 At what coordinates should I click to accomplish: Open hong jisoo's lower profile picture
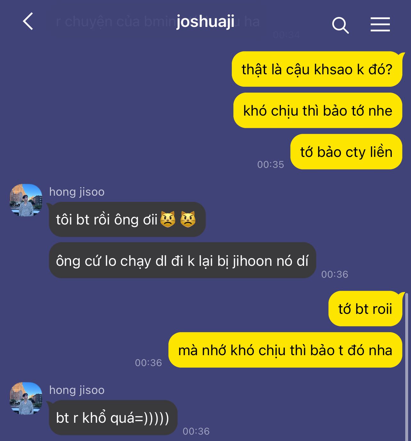pyautogui.click(x=26, y=398)
